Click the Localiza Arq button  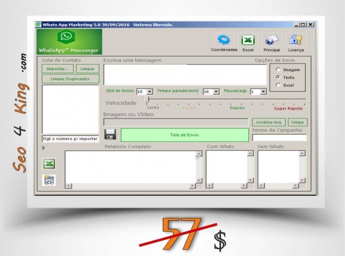[268, 122]
